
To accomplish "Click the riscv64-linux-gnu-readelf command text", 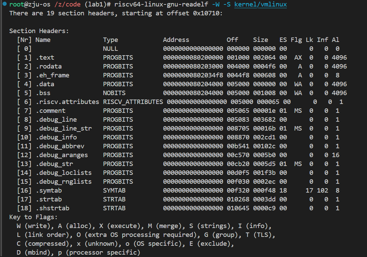I will pyautogui.click(x=161, y=4).
